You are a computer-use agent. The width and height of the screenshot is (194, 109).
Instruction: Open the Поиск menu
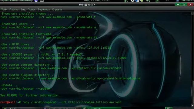[x=31, y=9]
